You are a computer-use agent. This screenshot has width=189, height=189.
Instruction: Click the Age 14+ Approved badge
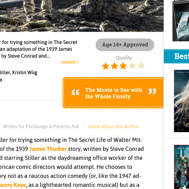click(125, 45)
